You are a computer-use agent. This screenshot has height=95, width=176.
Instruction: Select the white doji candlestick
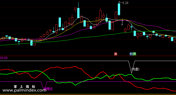pyautogui.click(x=122, y=22)
